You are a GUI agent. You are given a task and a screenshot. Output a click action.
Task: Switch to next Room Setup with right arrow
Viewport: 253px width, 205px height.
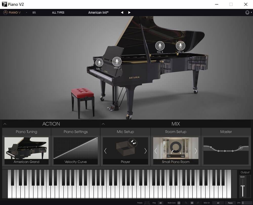pos(196,151)
